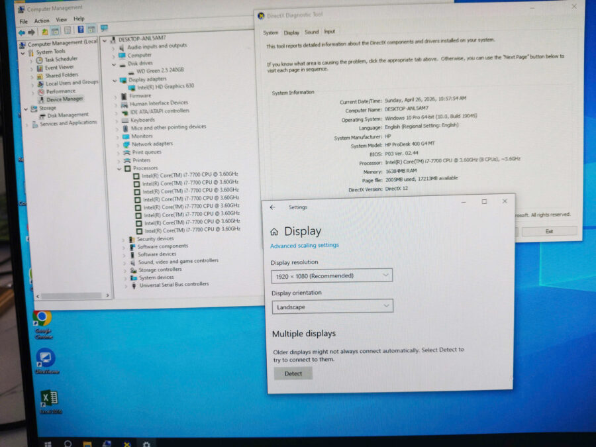Open the Advanced scaling settings link

pyautogui.click(x=305, y=246)
